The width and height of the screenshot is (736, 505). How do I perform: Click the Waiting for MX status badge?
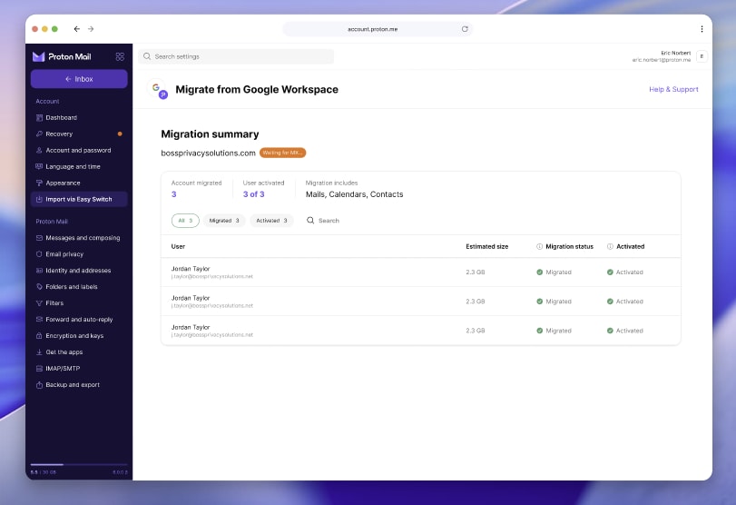tap(282, 153)
